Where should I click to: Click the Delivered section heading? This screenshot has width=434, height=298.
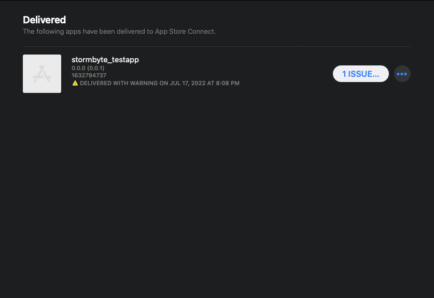point(44,20)
